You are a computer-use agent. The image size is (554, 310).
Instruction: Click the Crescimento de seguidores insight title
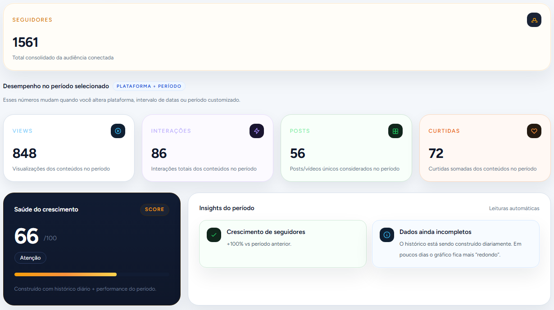point(266,232)
